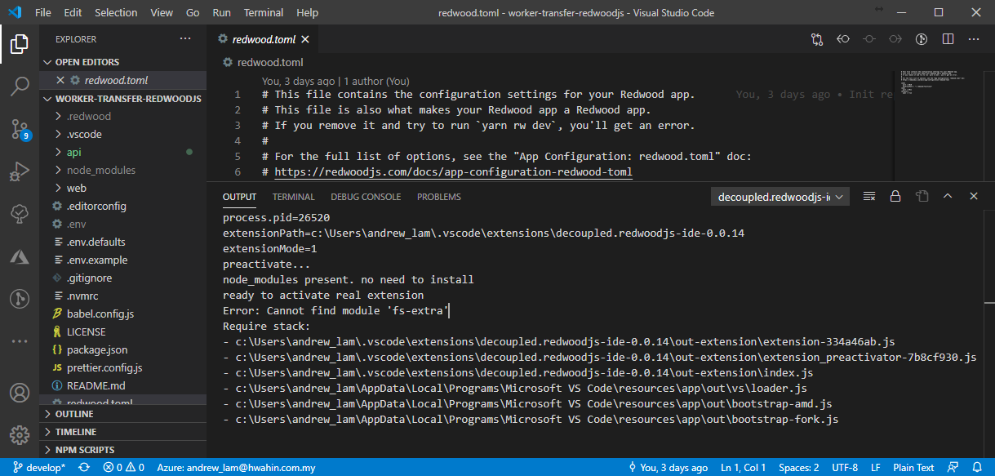
Task: Switch to the Debug Console tab
Action: click(366, 197)
